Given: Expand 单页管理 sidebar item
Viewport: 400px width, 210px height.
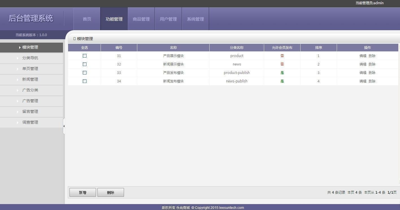Looking at the screenshot, I should click(30, 69).
